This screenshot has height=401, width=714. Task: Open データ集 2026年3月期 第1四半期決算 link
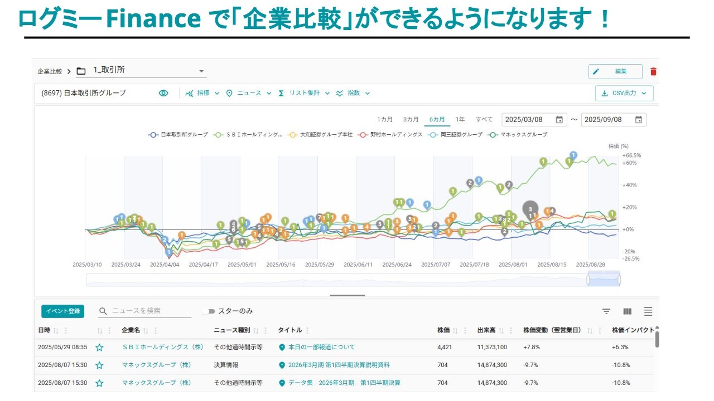[x=344, y=383]
